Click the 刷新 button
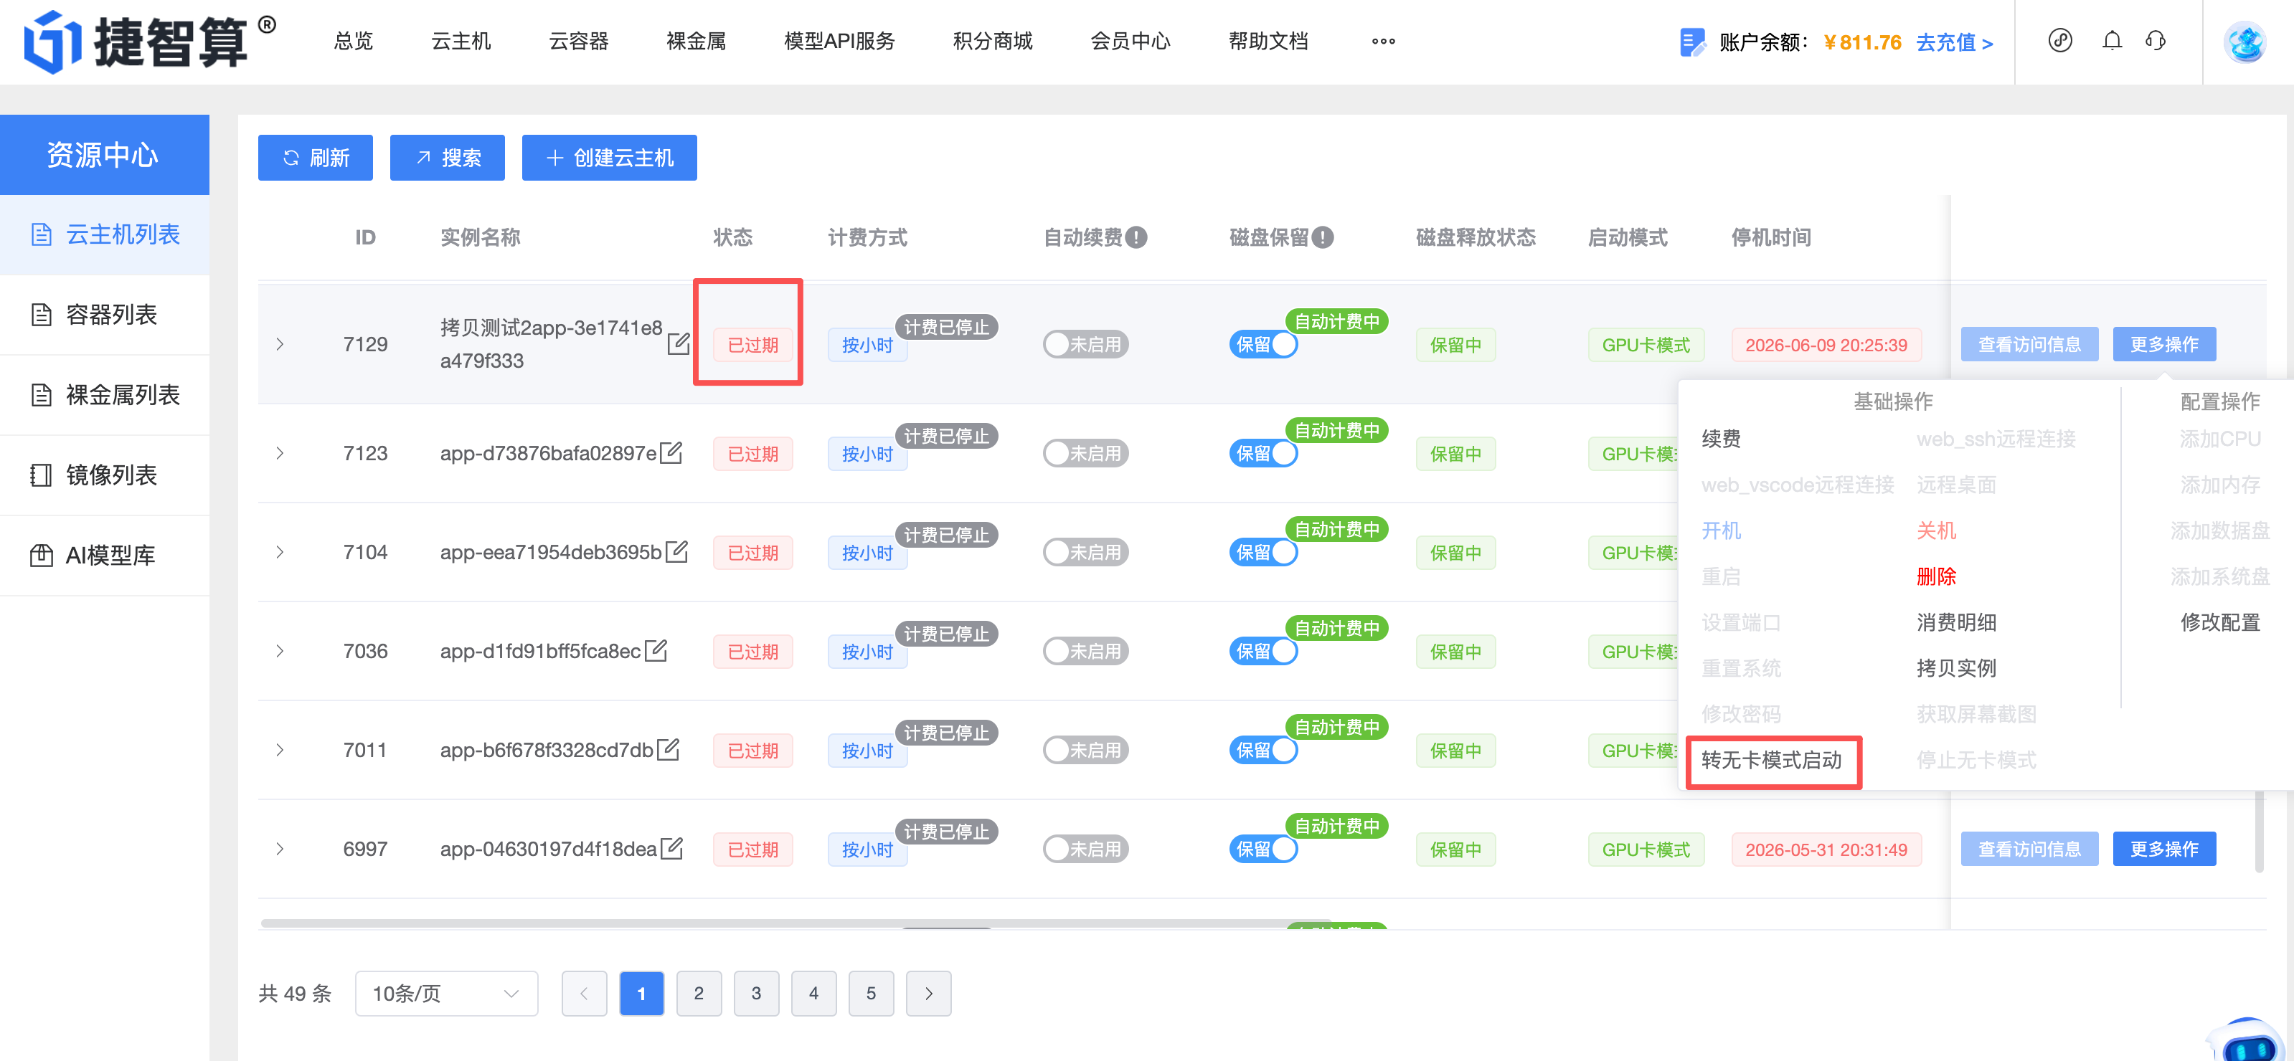Screen dimensions: 2294x1061 point(315,158)
